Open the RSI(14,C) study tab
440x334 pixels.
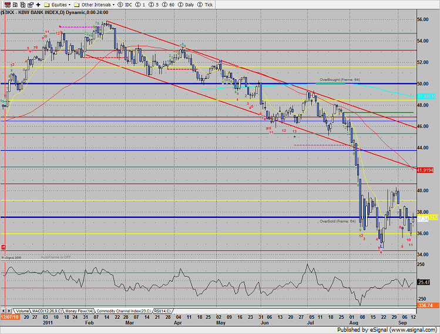tap(163, 311)
